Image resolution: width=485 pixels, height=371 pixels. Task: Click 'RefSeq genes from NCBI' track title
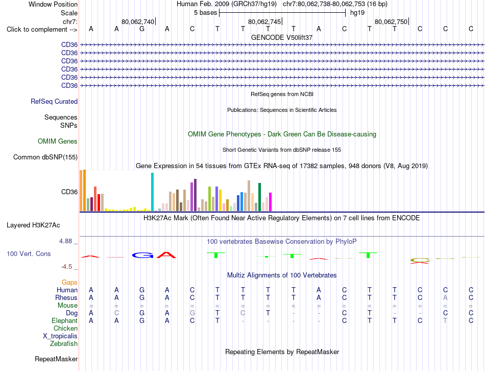tap(282, 94)
